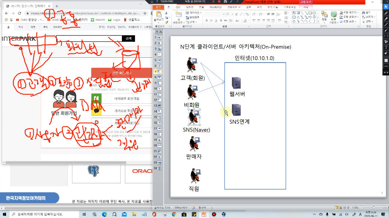Select the cursor tool in right drawing toolbar

coord(386,7)
